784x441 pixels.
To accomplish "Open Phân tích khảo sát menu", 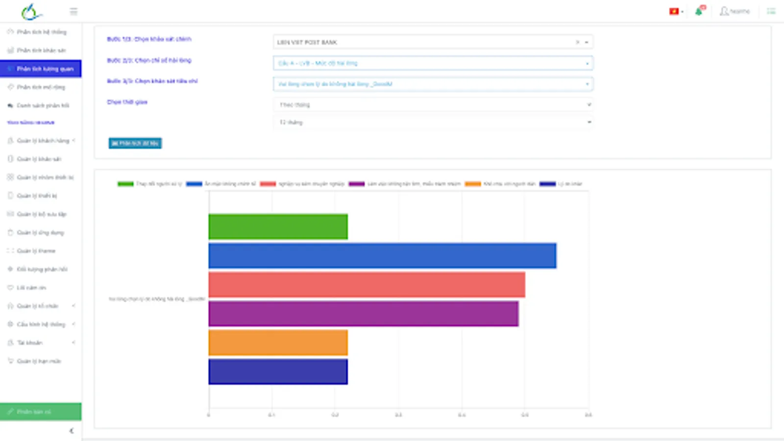I will (41, 50).
